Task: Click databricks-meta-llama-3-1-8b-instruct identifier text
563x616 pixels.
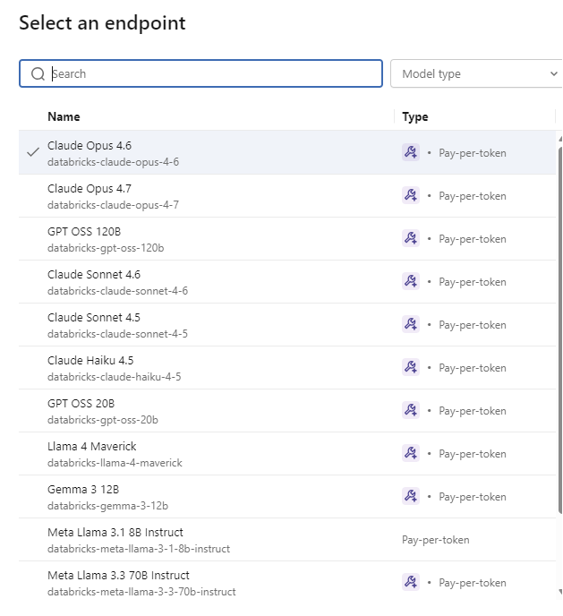Action: pyautogui.click(x=139, y=549)
